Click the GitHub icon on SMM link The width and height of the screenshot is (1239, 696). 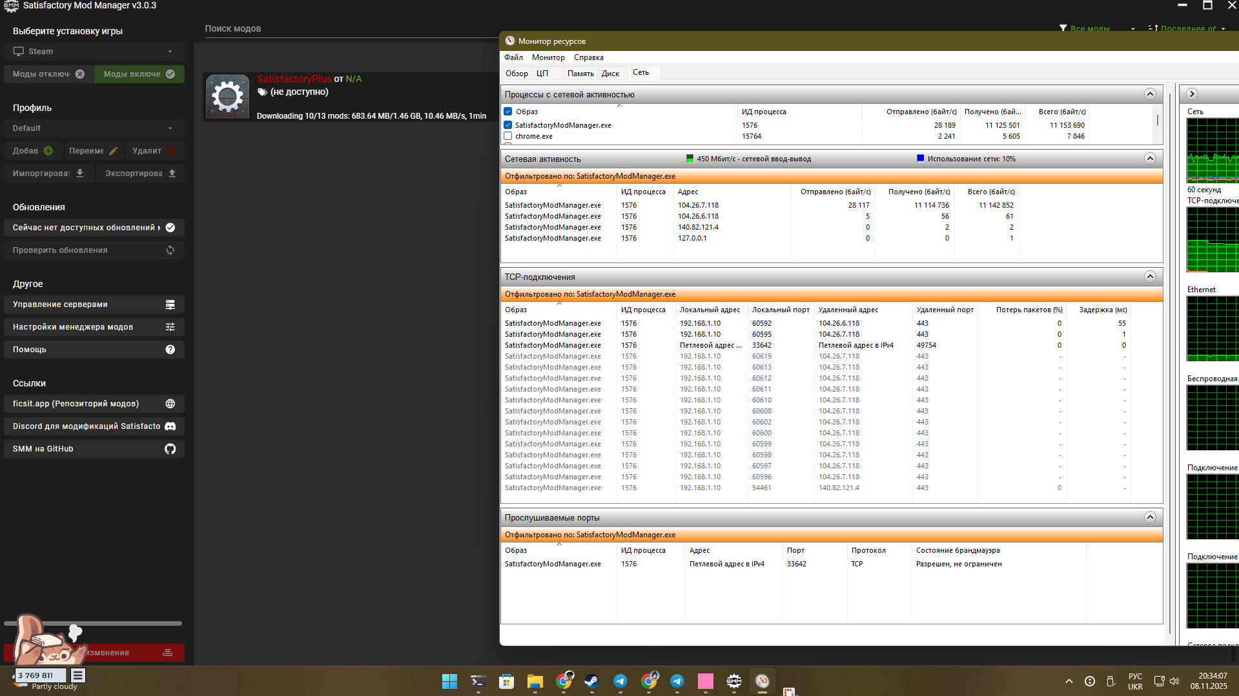point(170,449)
